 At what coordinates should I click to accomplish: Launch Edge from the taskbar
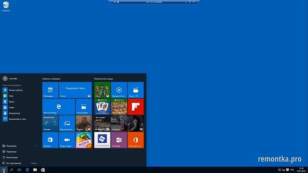click(27, 170)
